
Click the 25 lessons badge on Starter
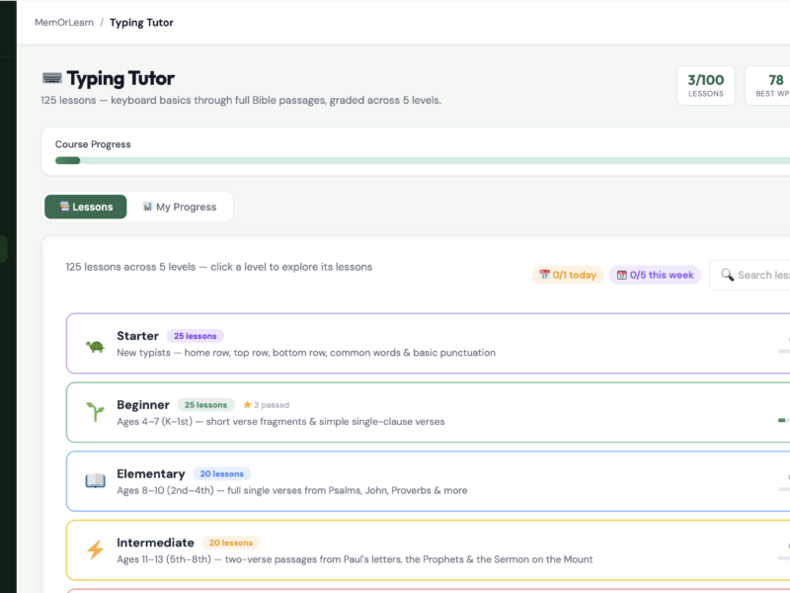196,336
